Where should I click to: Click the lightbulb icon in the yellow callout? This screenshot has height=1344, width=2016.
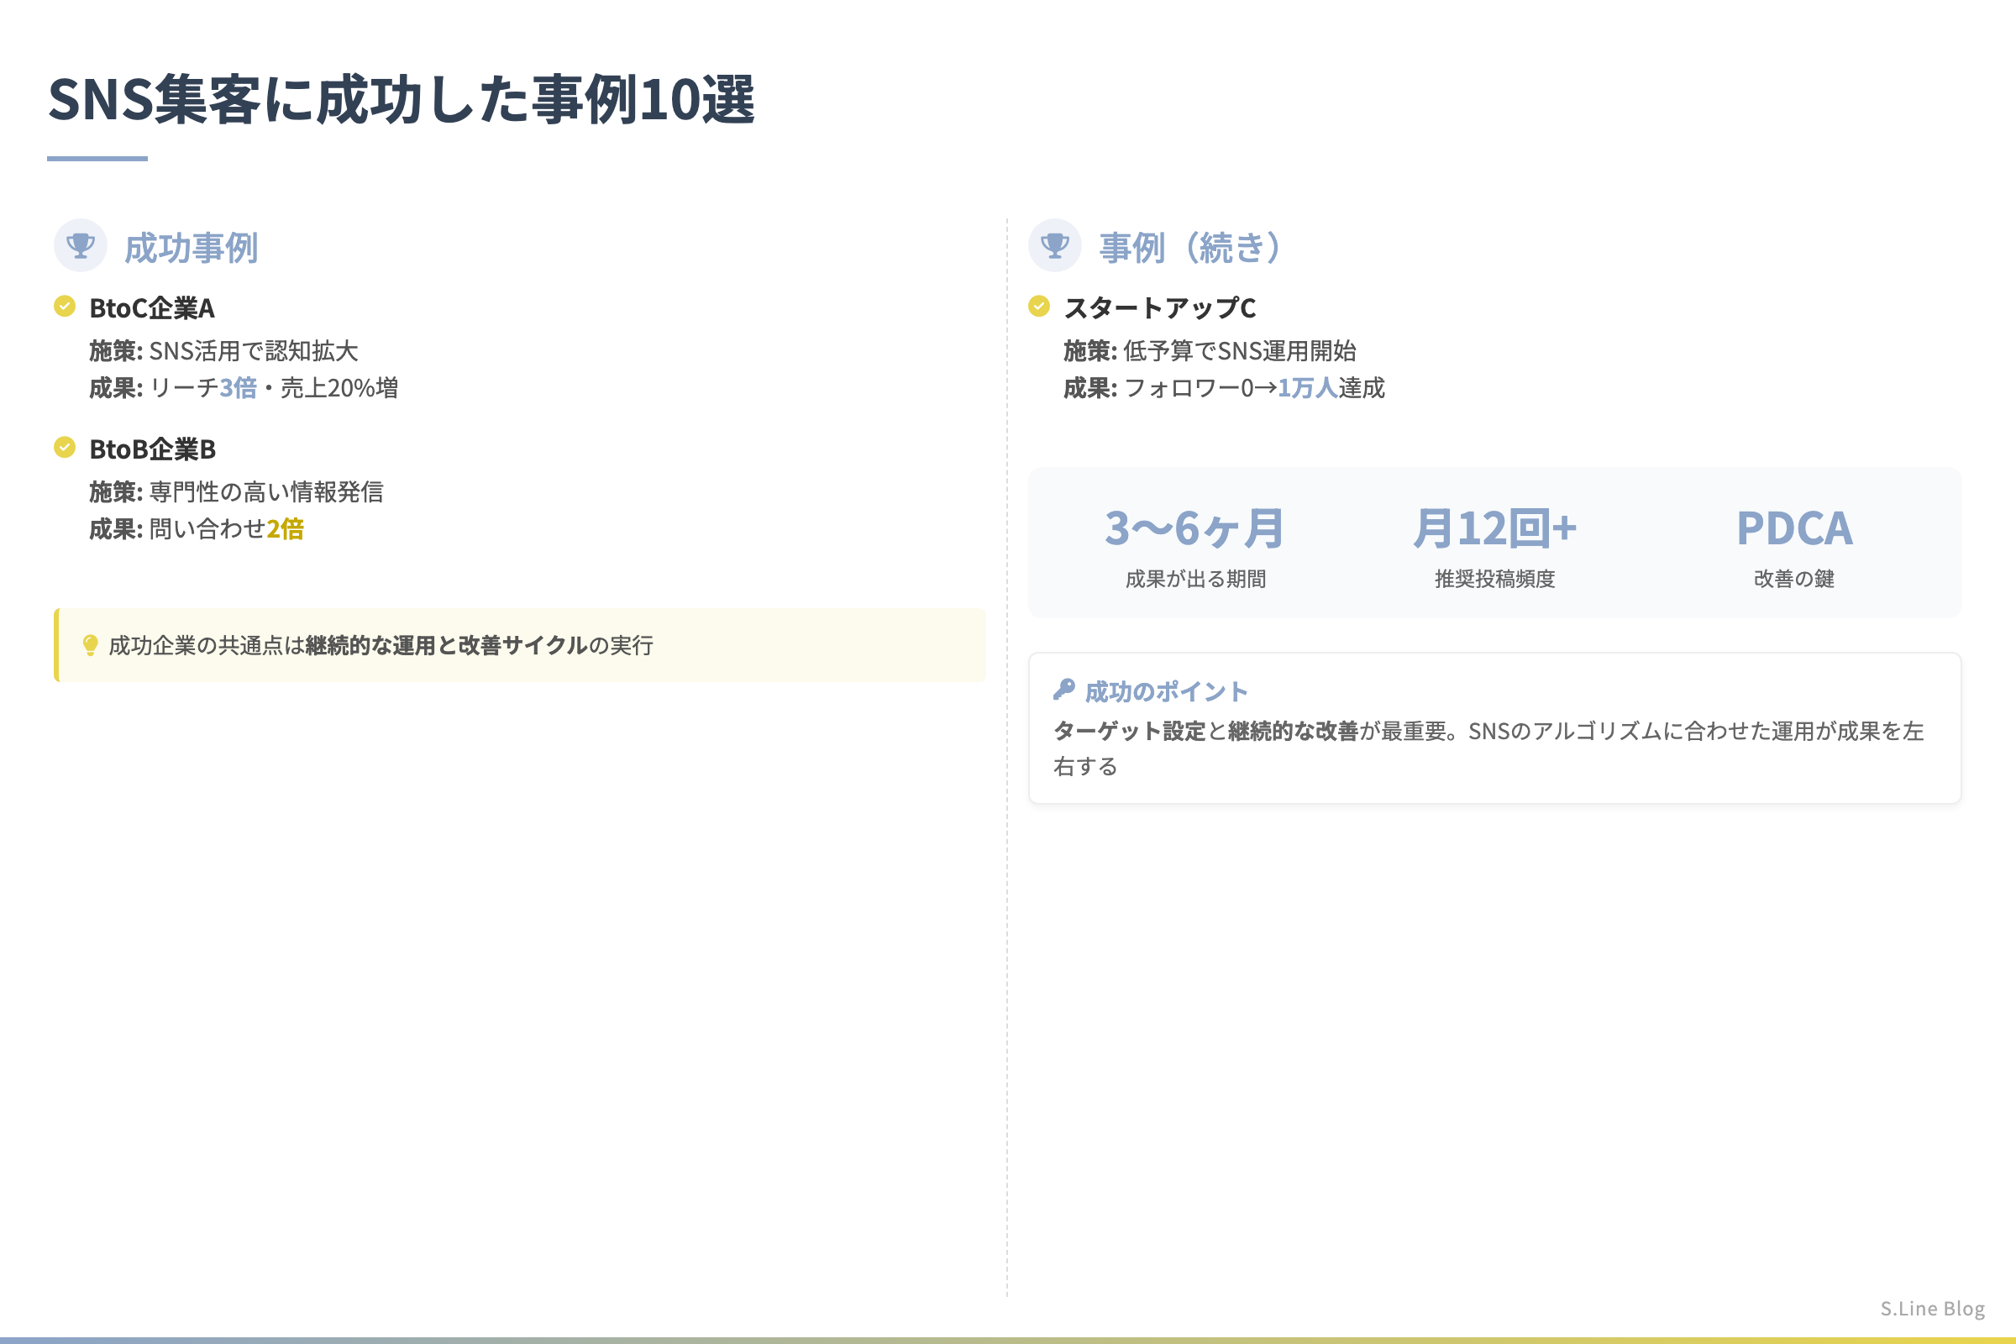click(90, 645)
